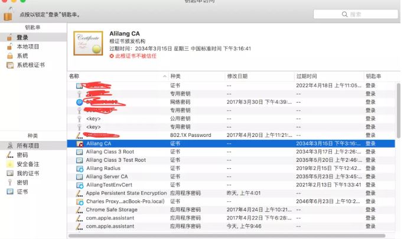The width and height of the screenshot is (404, 239).
Task: Click the Charles Proxy certificate icon
Action: (80, 202)
